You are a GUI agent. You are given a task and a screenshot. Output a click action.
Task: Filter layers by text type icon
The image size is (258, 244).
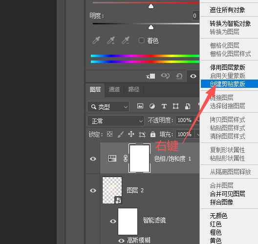pos(164,106)
